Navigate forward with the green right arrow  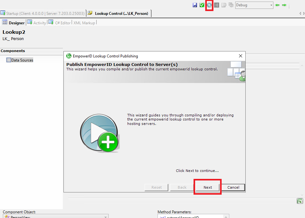tap(284, 5)
